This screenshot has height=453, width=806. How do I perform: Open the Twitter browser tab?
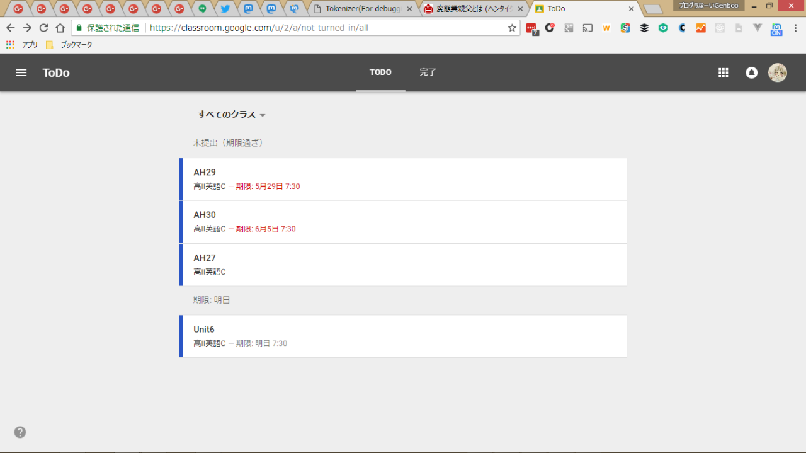coord(225,9)
